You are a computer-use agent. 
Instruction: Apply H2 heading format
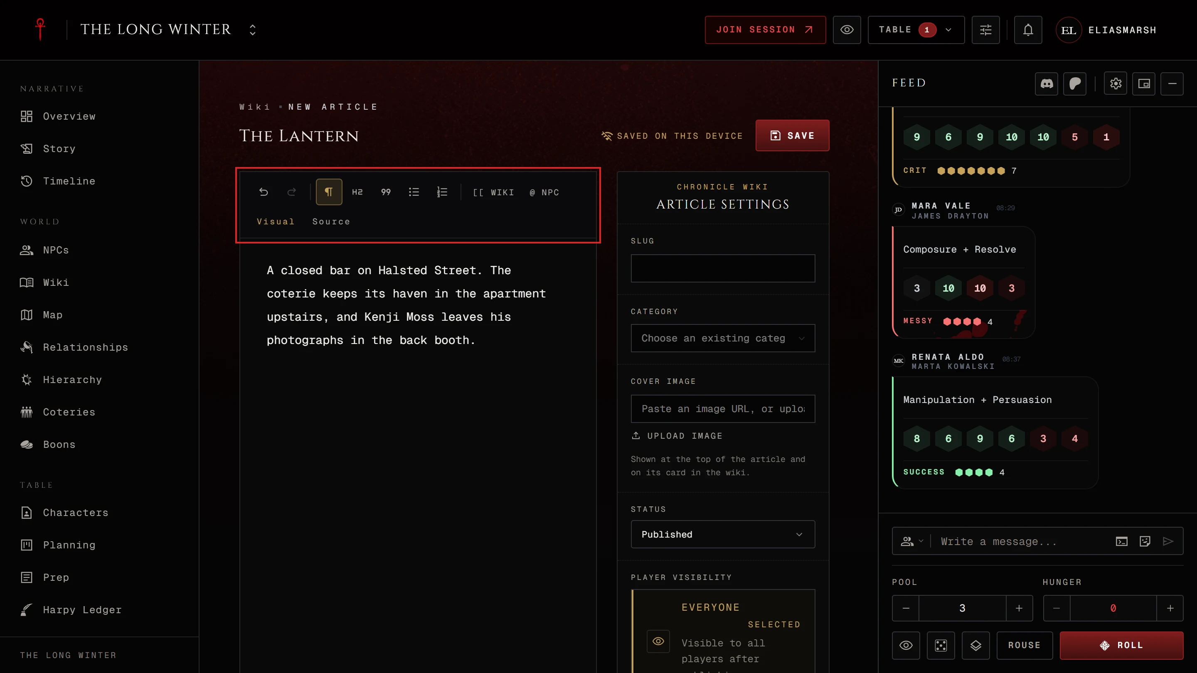click(357, 192)
